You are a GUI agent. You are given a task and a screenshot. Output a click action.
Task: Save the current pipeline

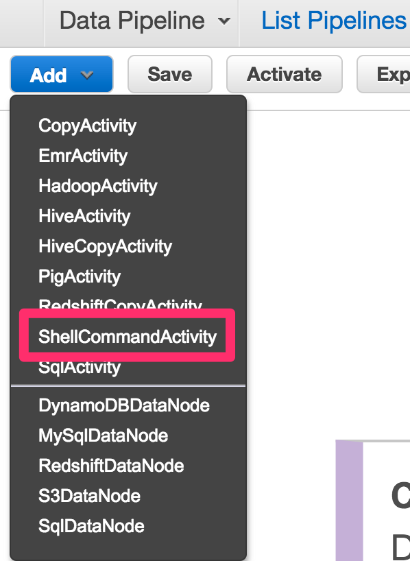169,73
